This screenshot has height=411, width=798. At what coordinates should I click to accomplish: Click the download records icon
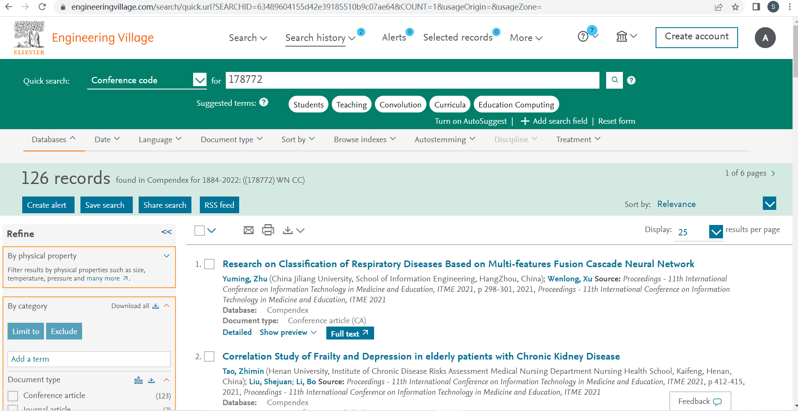[288, 230]
